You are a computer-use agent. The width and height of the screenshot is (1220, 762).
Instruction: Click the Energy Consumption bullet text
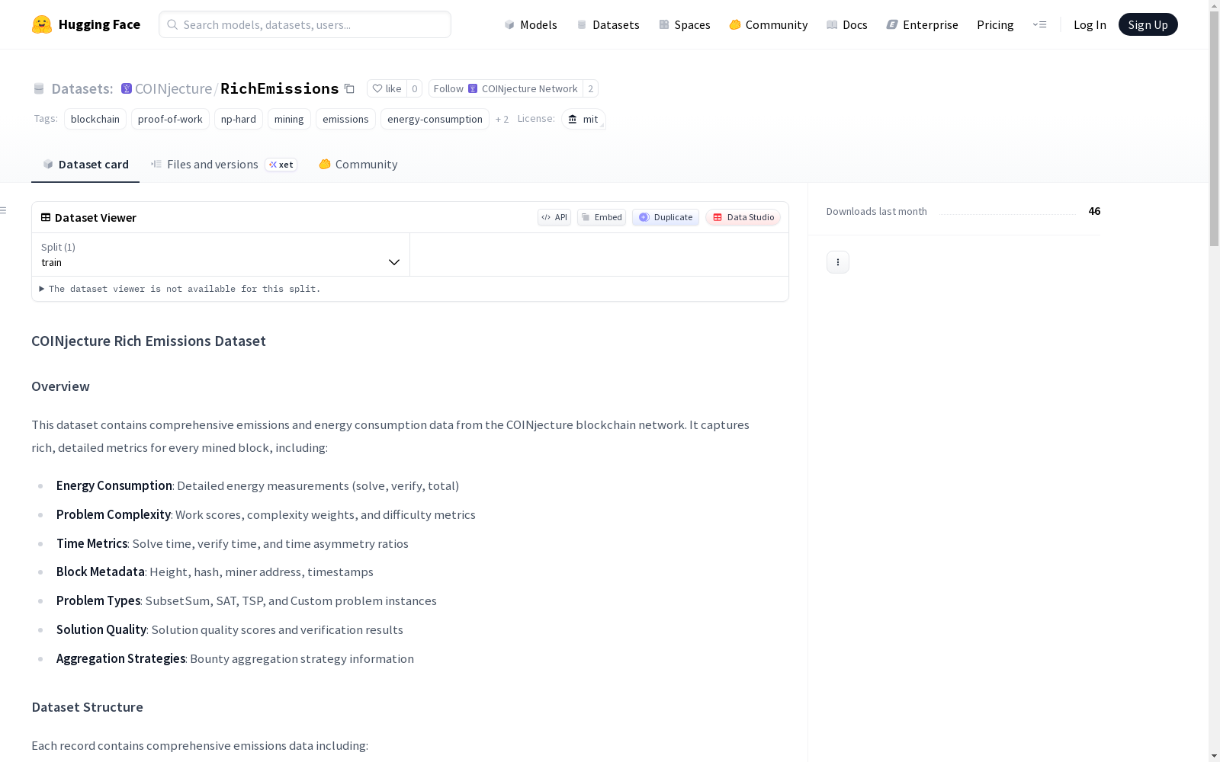pos(258,485)
